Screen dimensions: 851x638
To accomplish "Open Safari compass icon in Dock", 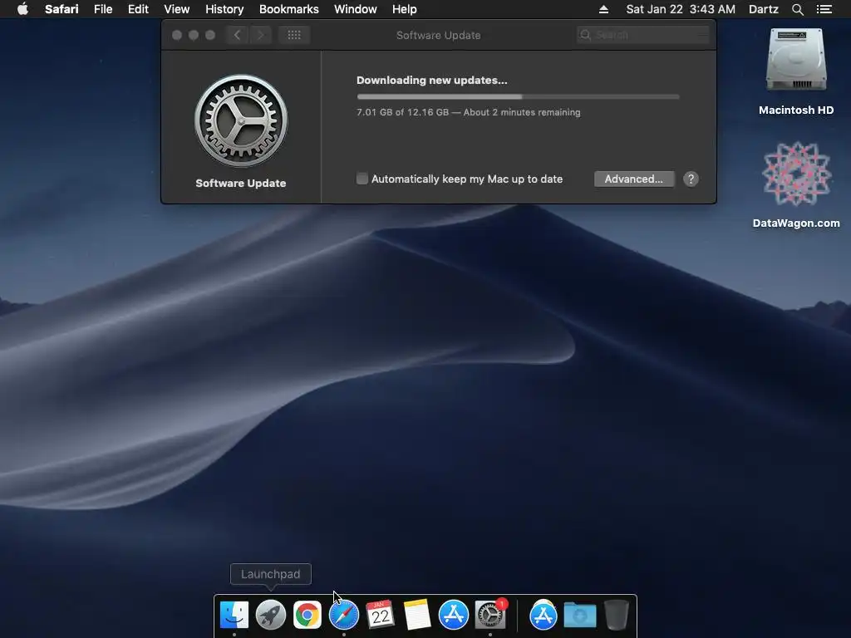I will (343, 615).
